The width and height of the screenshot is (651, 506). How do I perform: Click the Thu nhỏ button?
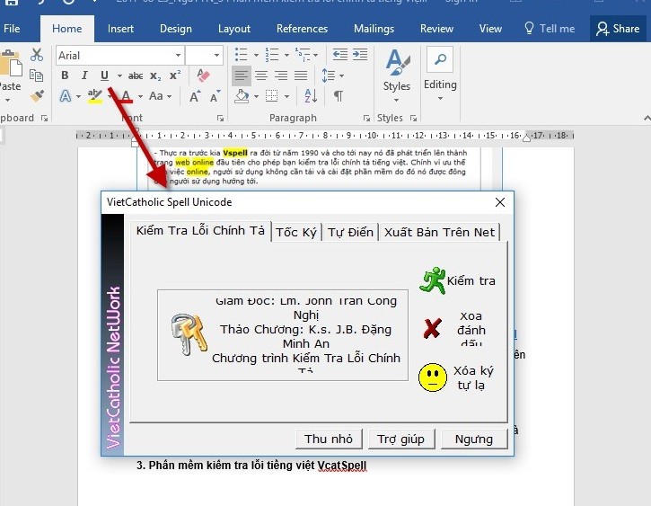pos(329,439)
